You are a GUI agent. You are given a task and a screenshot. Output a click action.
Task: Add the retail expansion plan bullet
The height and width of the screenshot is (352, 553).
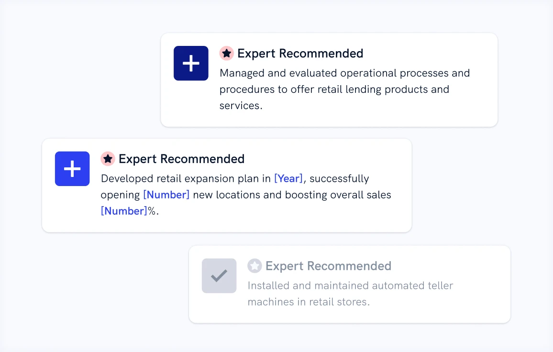click(x=72, y=169)
